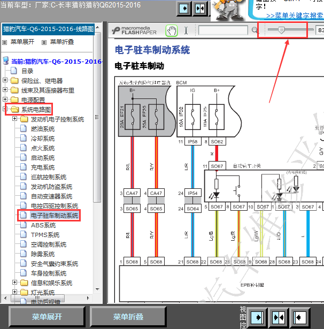Open the 空调控制系统 diagram
Image resolution: width=324 pixels, height=329 pixels.
(x=49, y=244)
